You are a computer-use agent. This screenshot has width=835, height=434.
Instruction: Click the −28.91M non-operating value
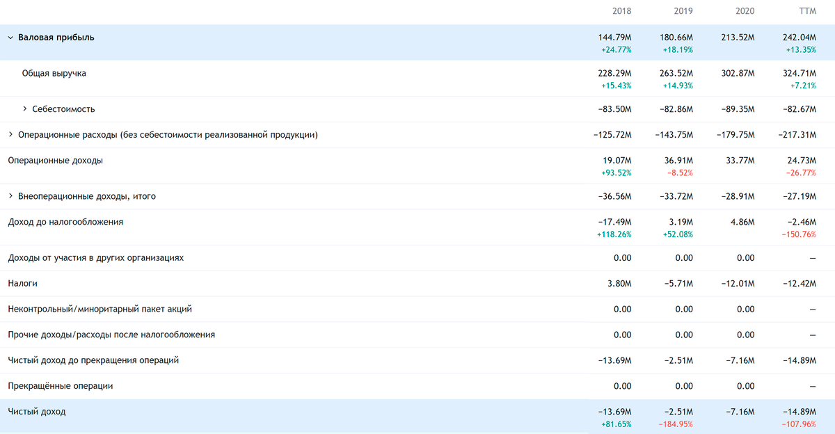(x=738, y=197)
